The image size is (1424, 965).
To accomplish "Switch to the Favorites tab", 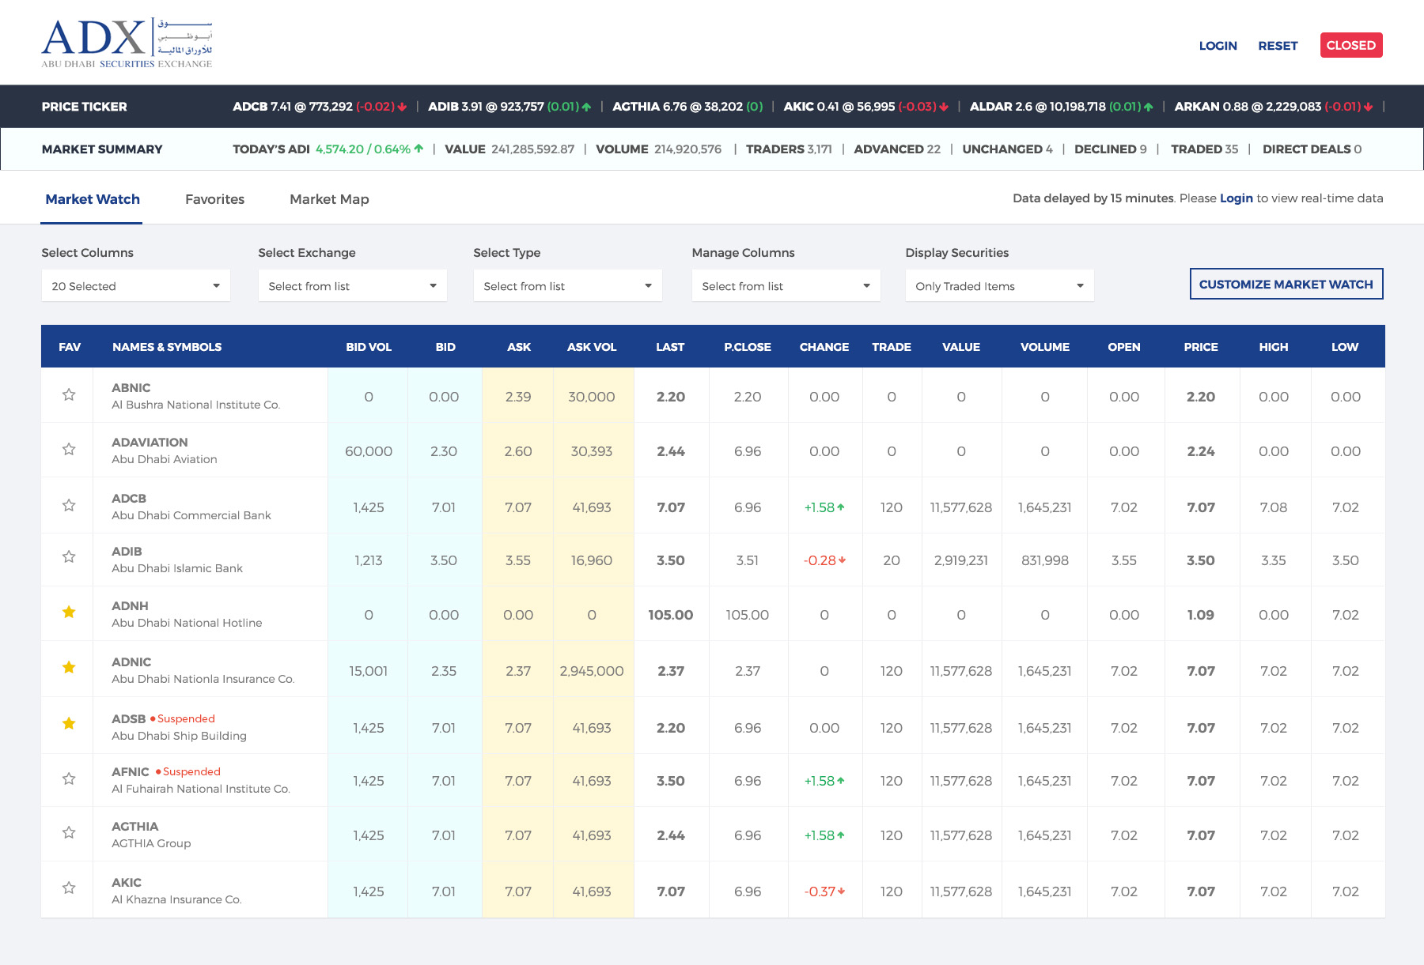I will [x=214, y=199].
